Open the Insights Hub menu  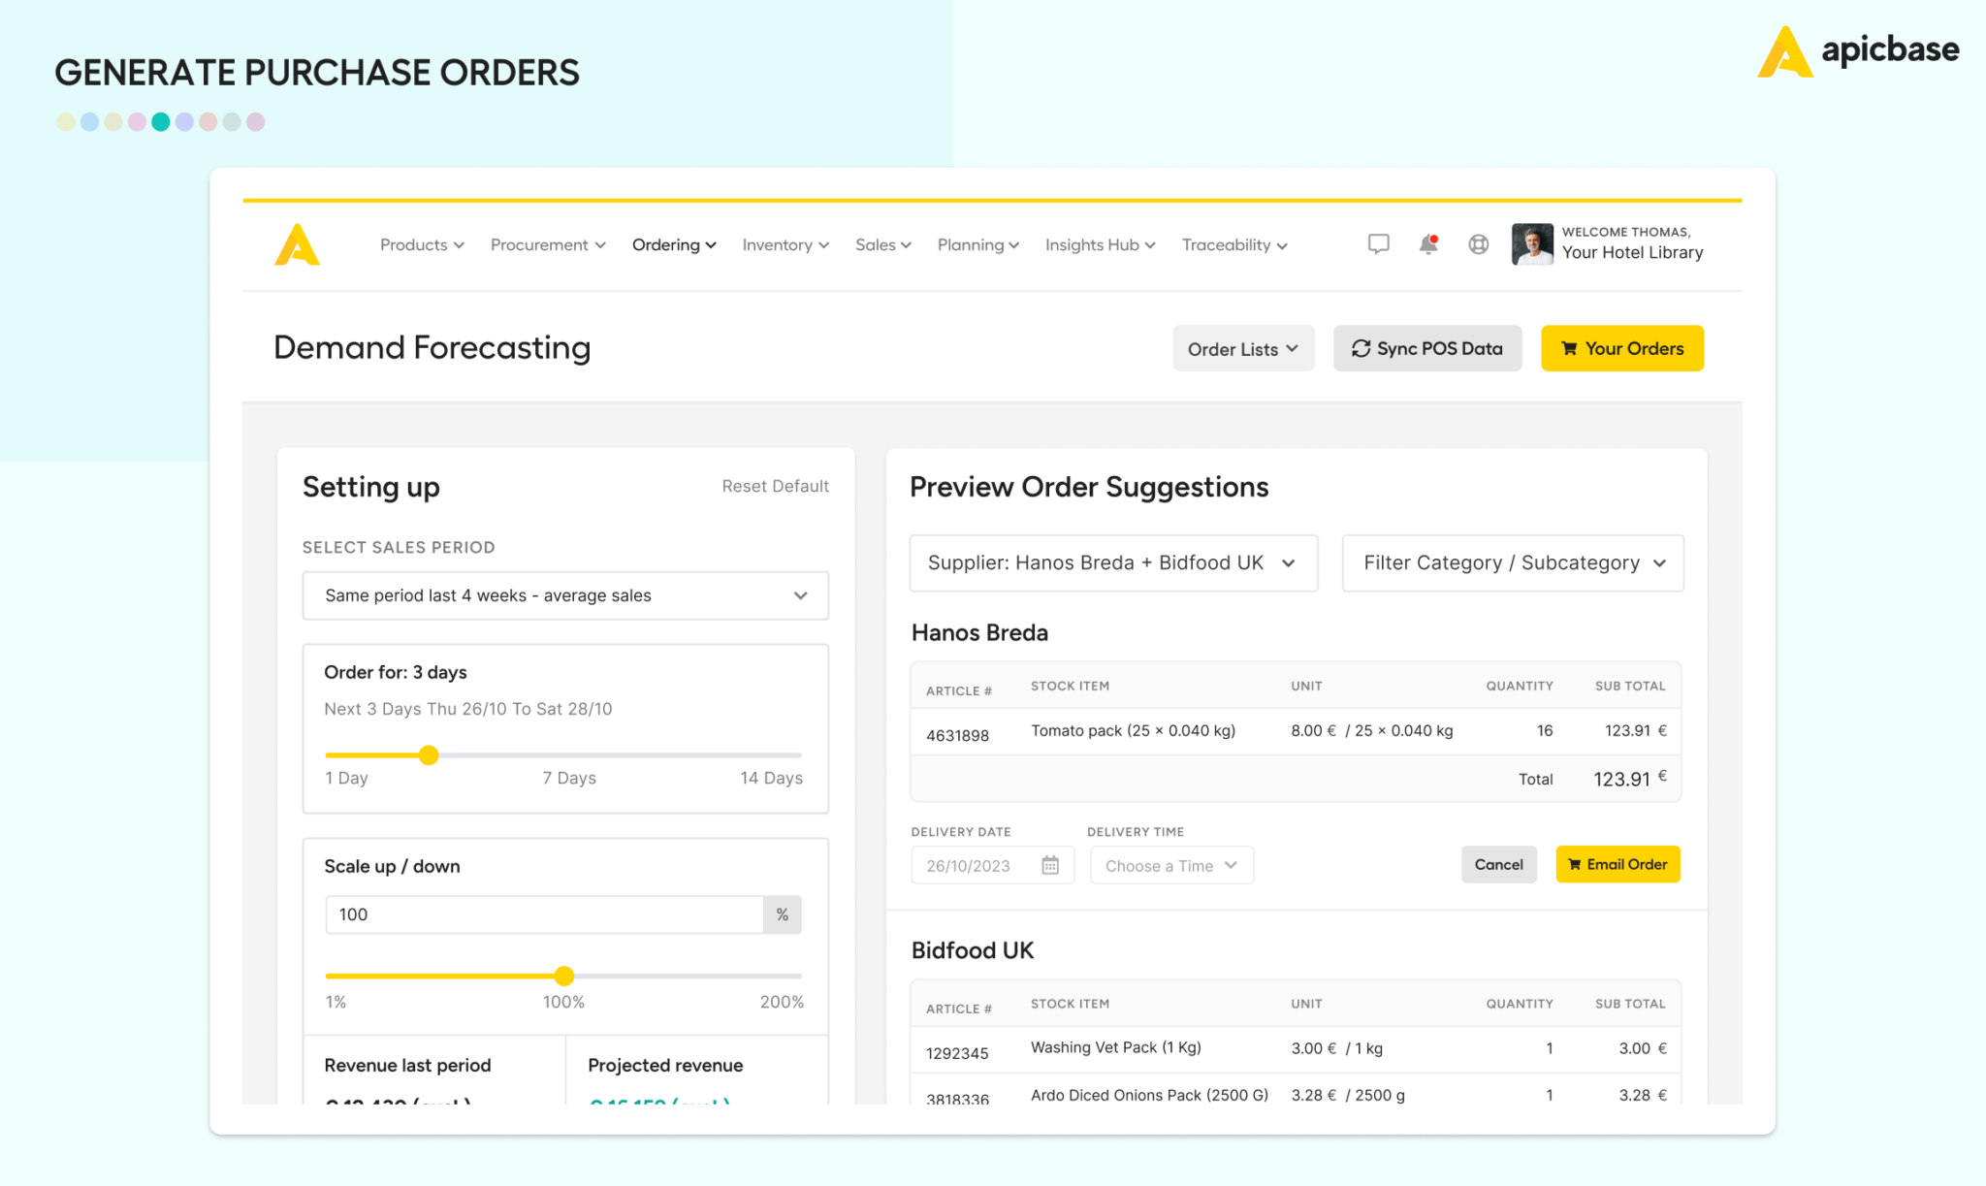1099,244
